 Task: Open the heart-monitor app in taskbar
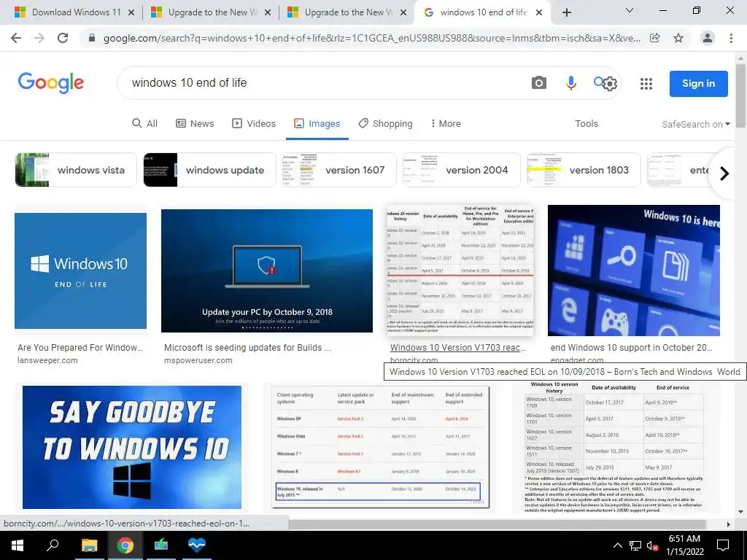(197, 545)
